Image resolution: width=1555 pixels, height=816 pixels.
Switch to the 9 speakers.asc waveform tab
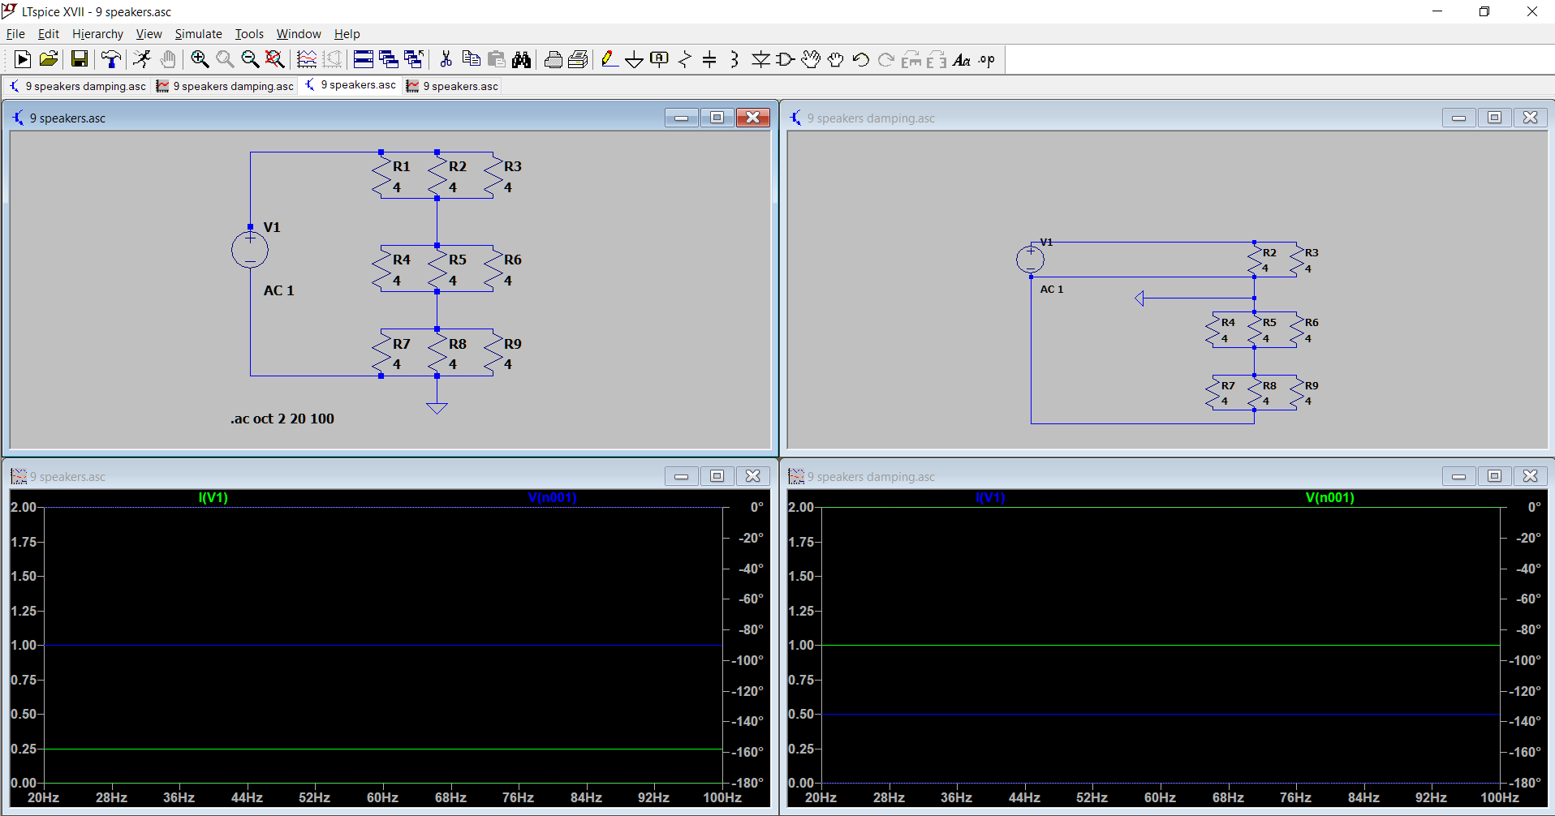click(x=452, y=86)
